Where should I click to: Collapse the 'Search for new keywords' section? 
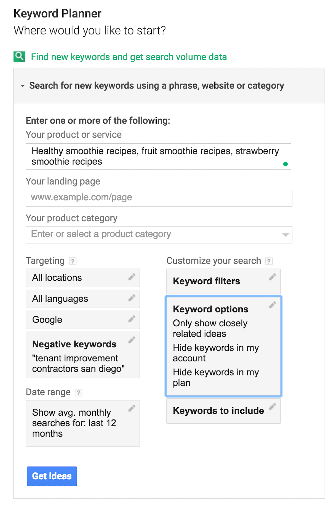[23, 86]
